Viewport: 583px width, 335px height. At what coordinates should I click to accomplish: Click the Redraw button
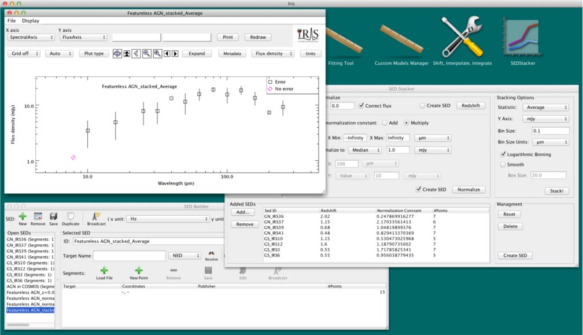click(x=258, y=37)
